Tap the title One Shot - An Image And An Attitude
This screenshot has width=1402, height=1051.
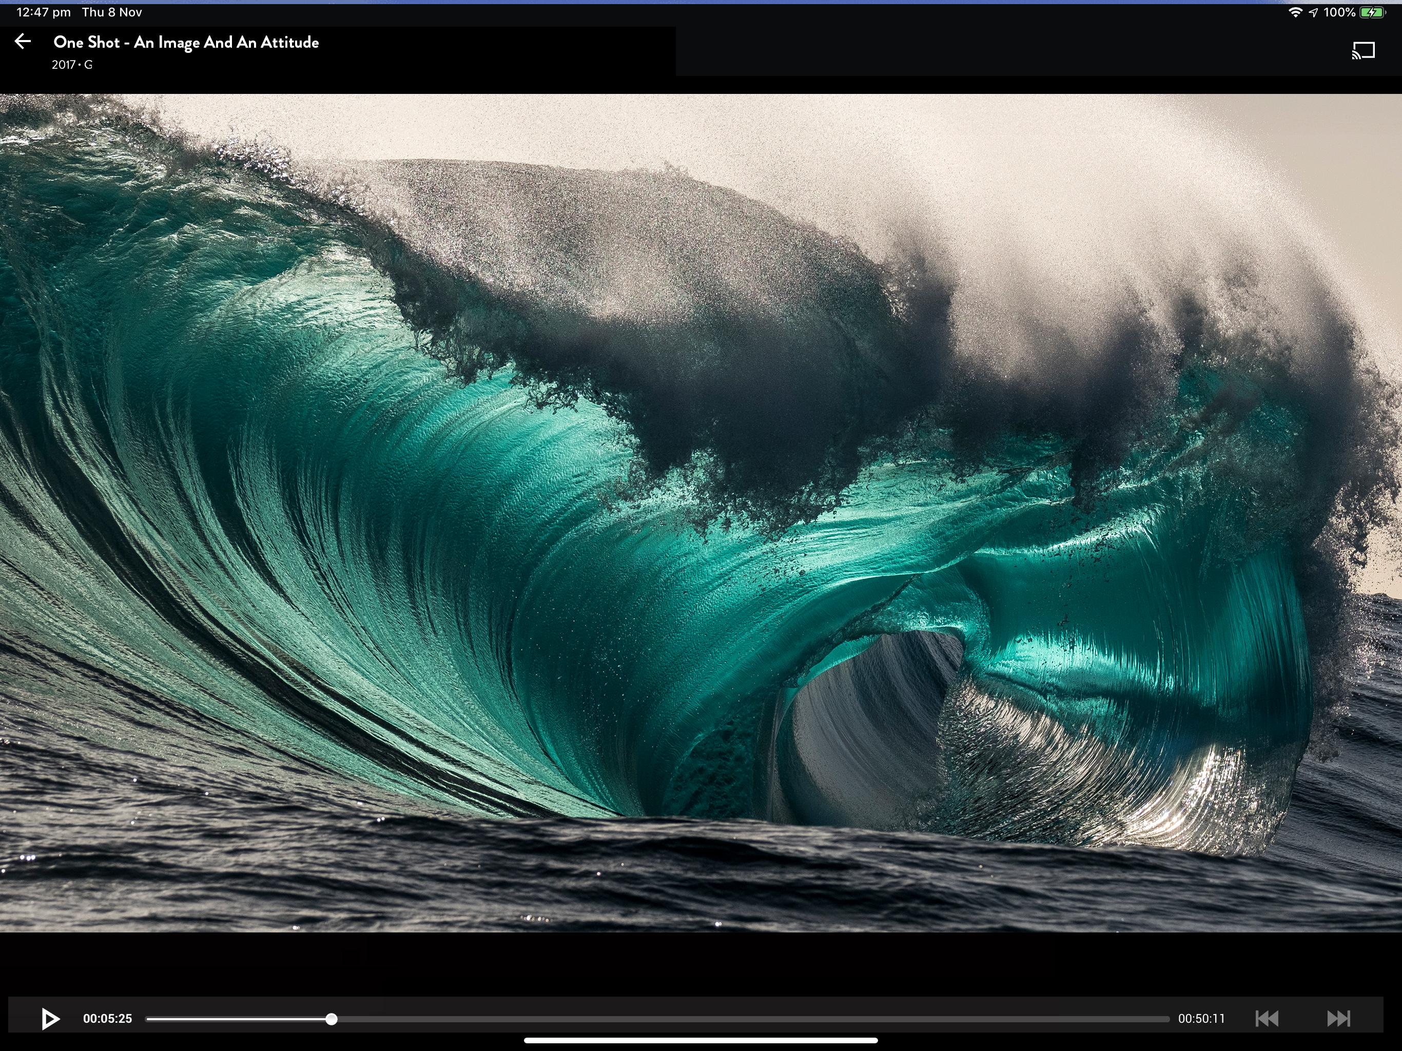pos(186,43)
